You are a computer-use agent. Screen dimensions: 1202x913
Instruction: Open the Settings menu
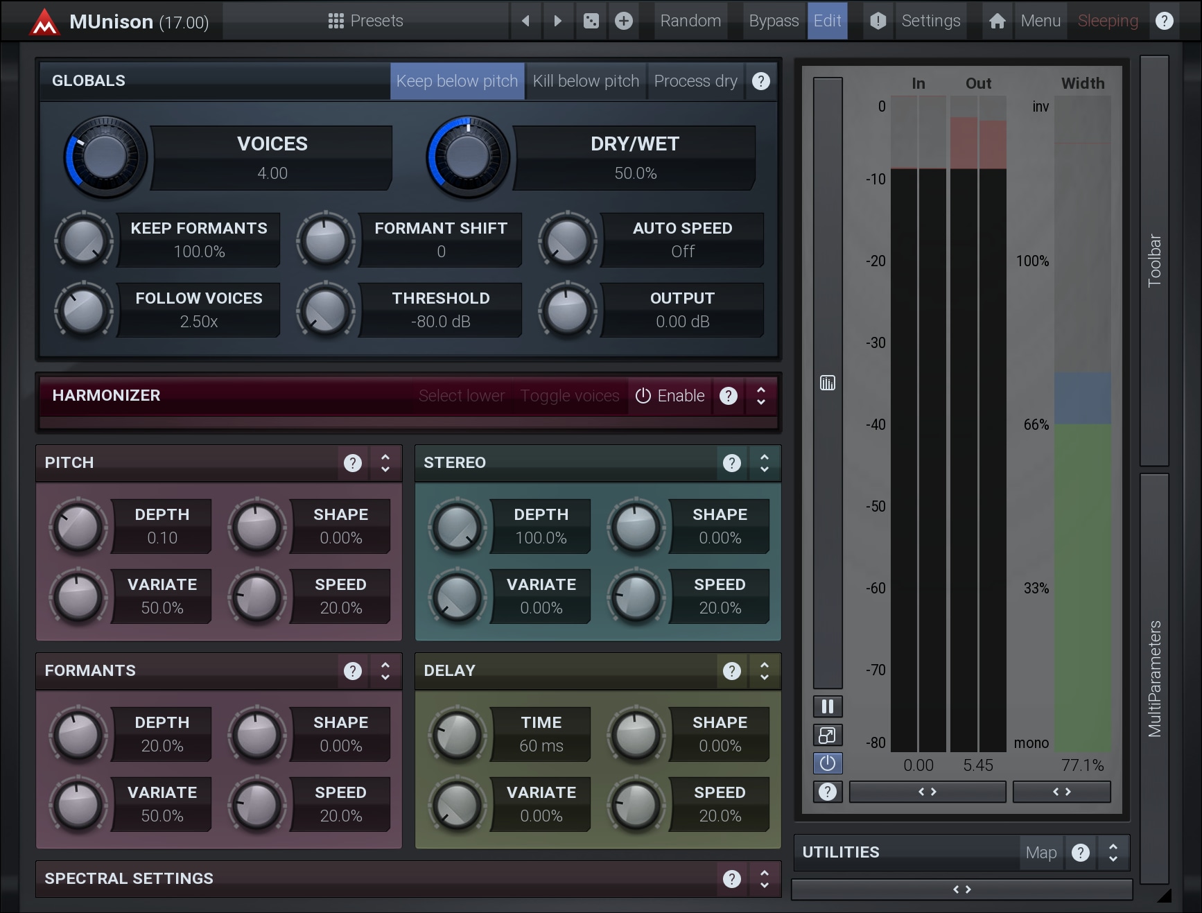pos(930,21)
